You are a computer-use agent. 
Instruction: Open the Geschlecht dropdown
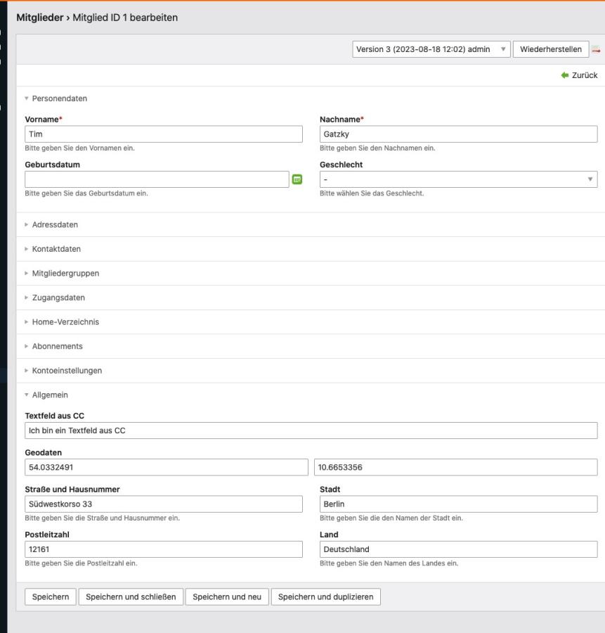[x=458, y=179]
